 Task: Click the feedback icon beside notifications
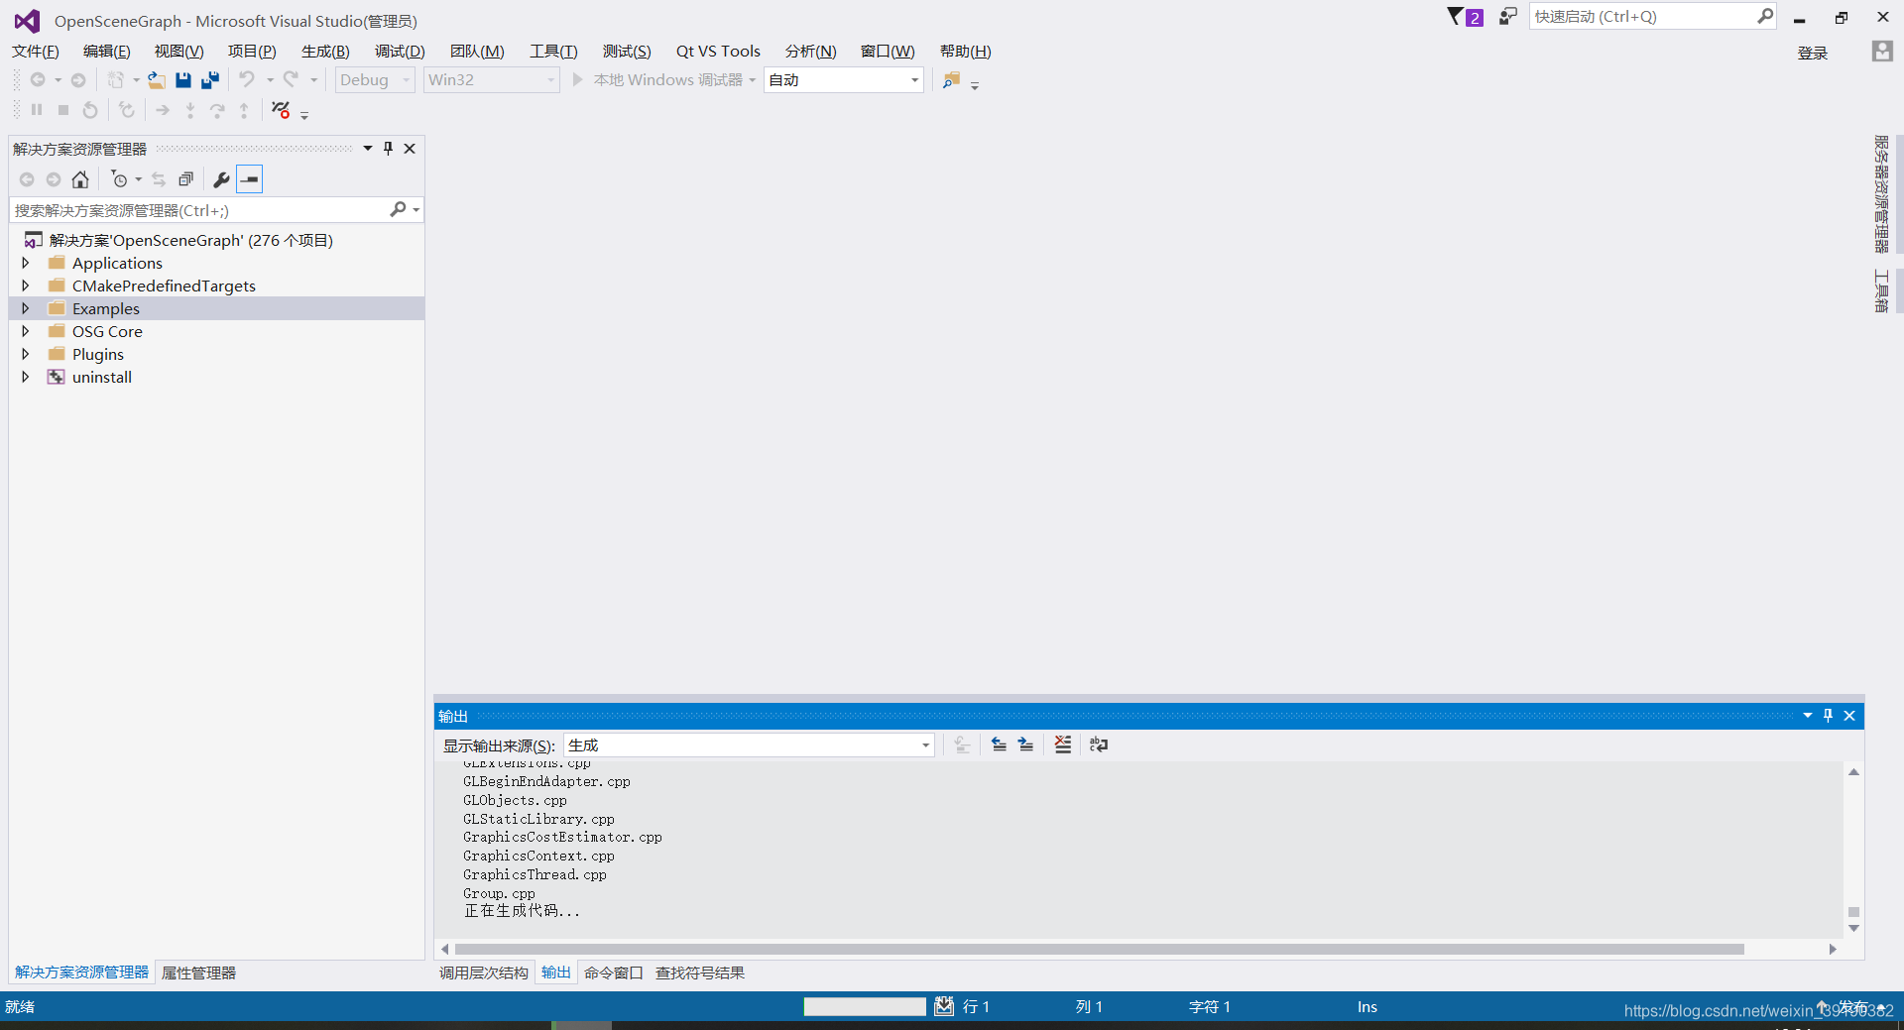[x=1507, y=16]
